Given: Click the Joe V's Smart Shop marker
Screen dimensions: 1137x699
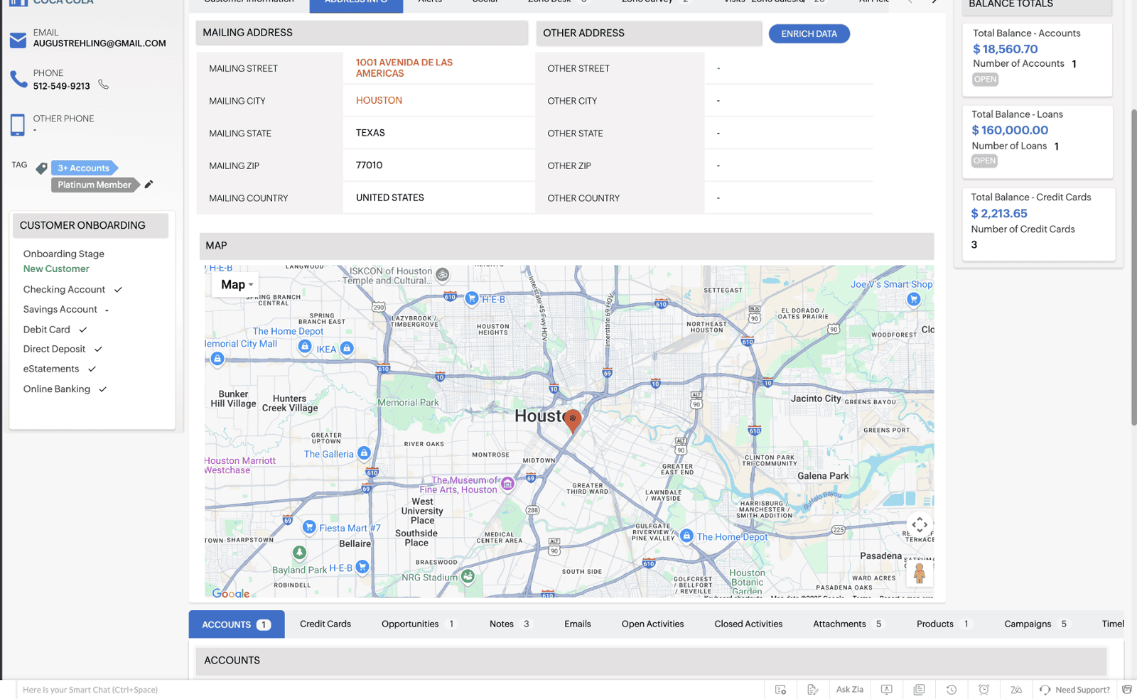Looking at the screenshot, I should coord(914,299).
